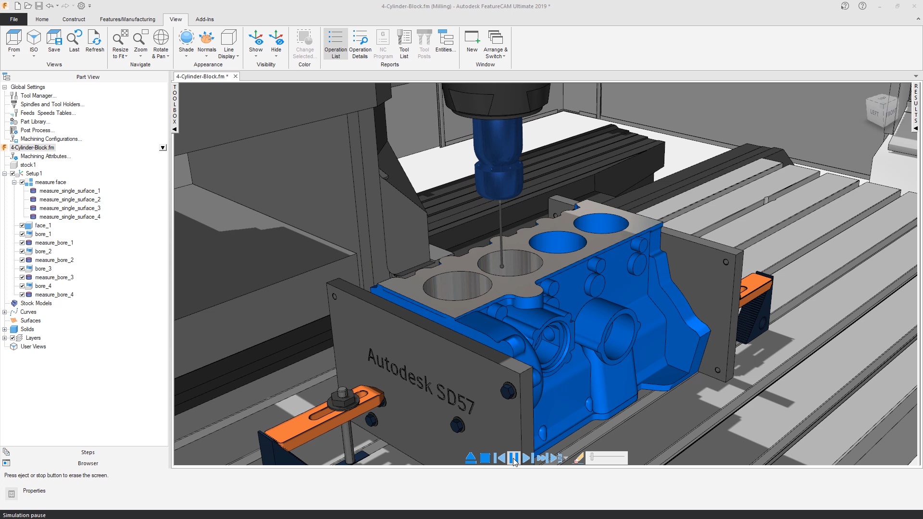Screen dimensions: 923x519
Task: Switch to the Home ribbon tab
Action: point(42,19)
